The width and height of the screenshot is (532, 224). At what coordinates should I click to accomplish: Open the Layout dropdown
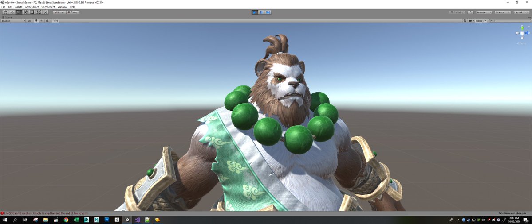coord(521,12)
